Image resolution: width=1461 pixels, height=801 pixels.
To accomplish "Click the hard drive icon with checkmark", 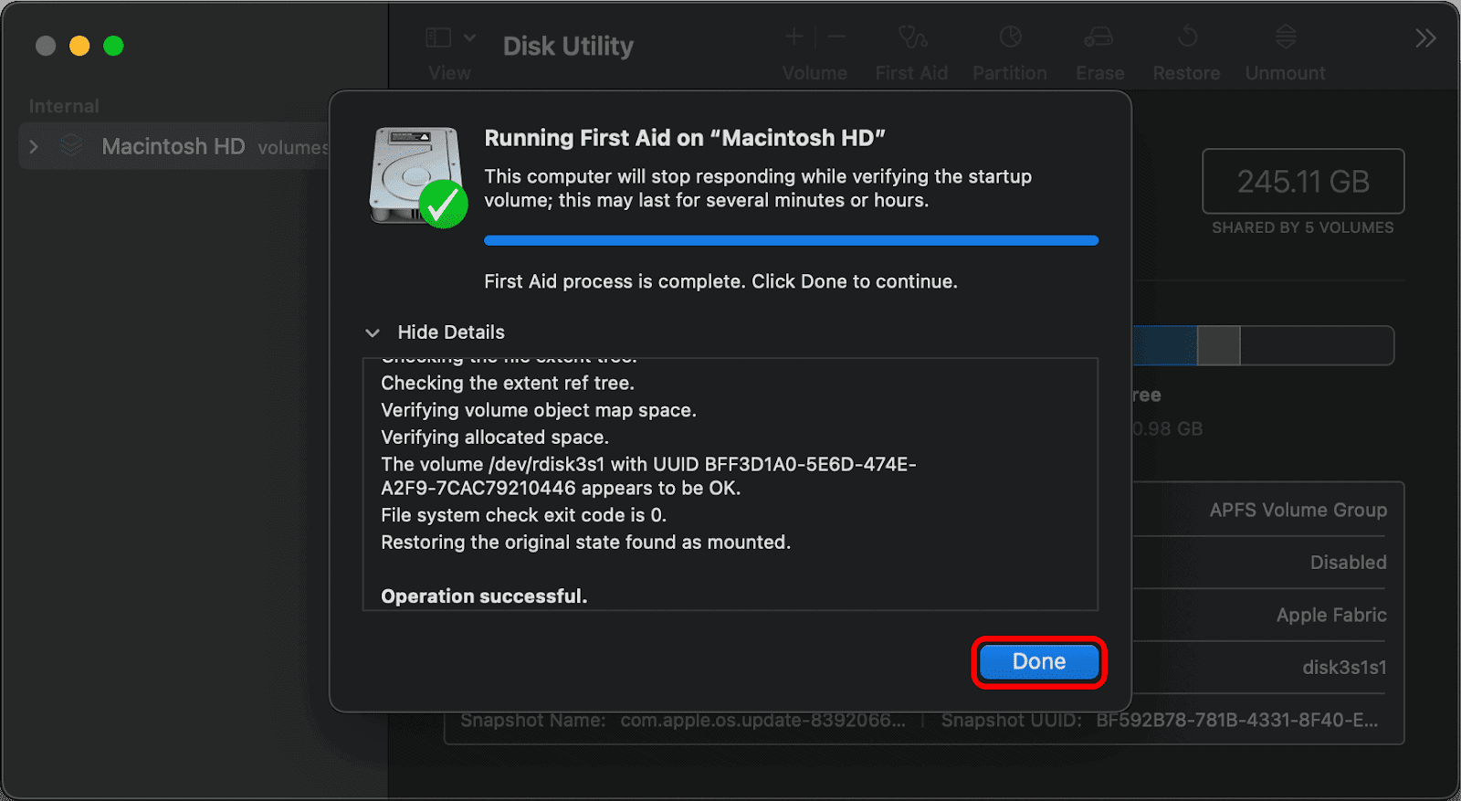I will [417, 176].
